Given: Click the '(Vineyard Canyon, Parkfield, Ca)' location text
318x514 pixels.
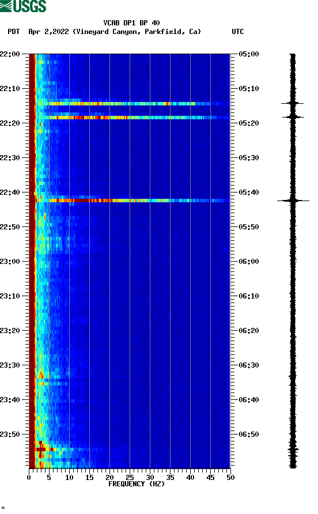Looking at the screenshot, I should tap(137, 32).
